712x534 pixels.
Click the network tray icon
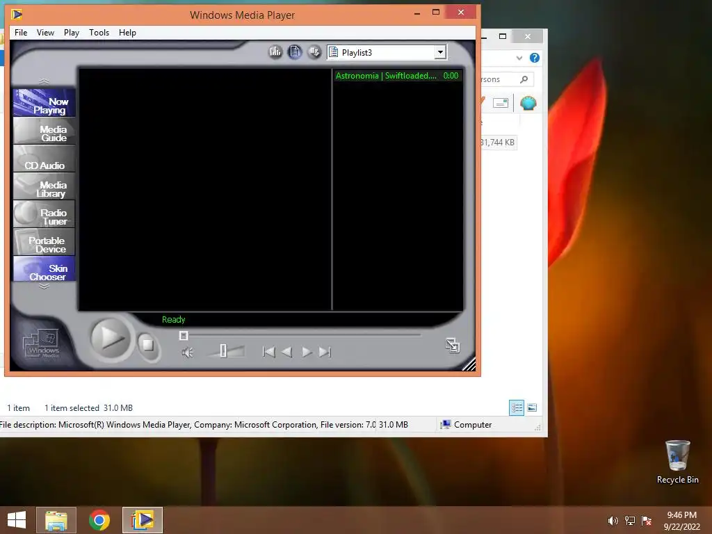point(630,521)
